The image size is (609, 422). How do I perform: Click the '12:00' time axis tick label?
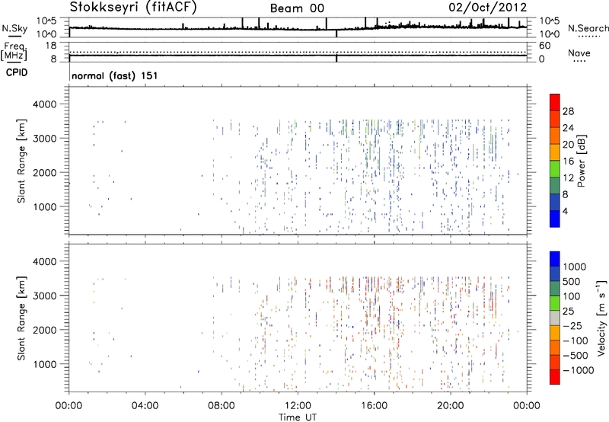coord(298,405)
